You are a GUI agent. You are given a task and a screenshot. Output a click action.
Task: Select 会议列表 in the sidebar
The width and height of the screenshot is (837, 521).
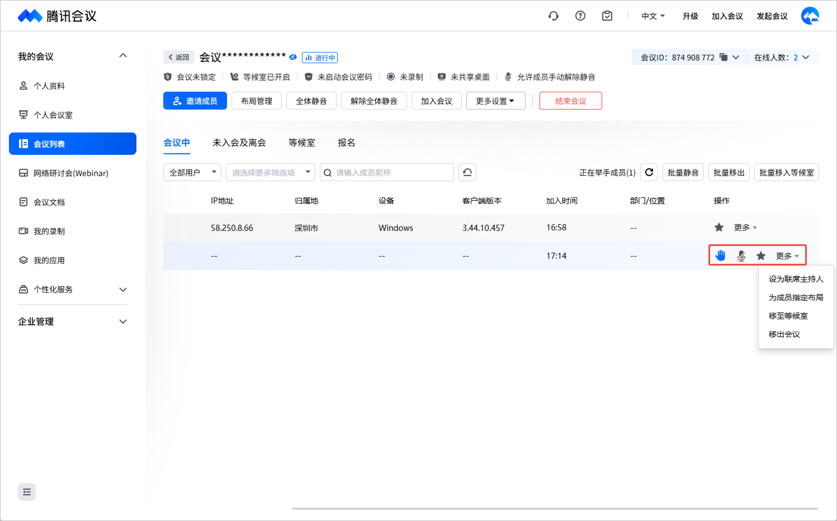click(73, 144)
